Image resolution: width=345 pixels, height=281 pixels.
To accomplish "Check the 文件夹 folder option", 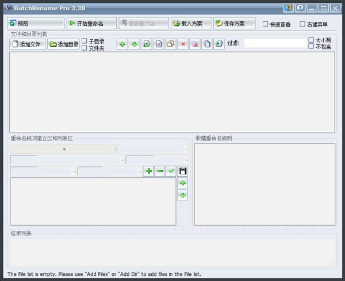I will pos(85,48).
